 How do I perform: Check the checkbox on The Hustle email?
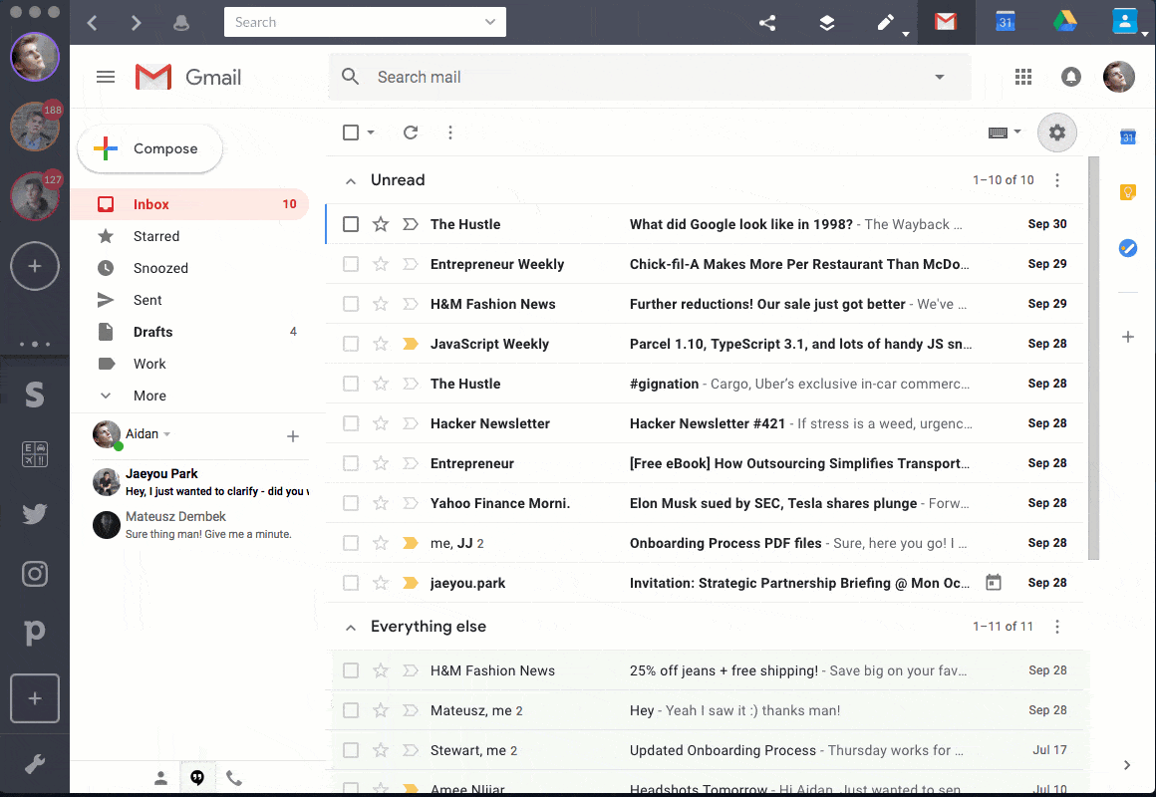pos(351,224)
